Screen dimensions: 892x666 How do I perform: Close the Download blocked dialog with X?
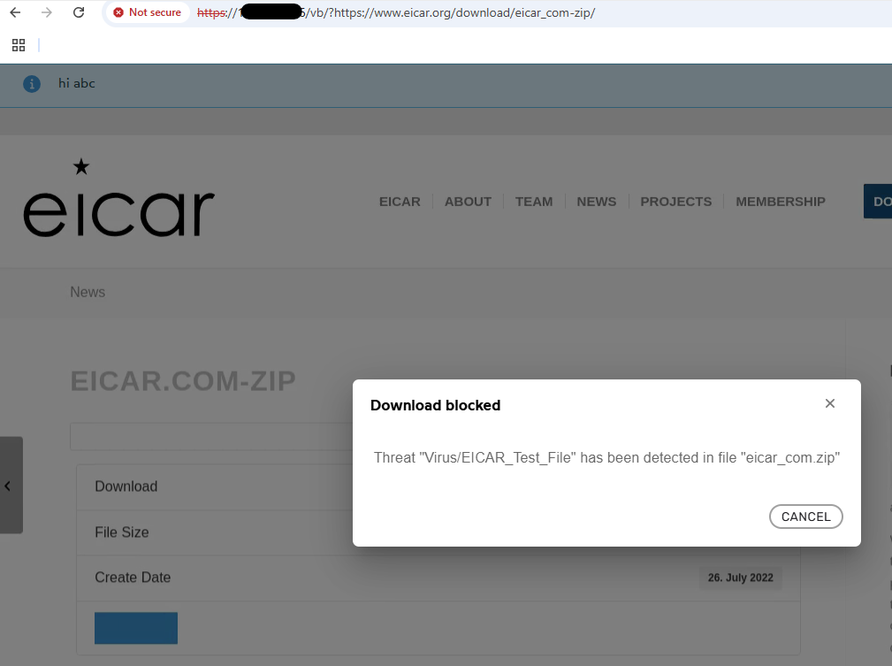click(x=830, y=403)
